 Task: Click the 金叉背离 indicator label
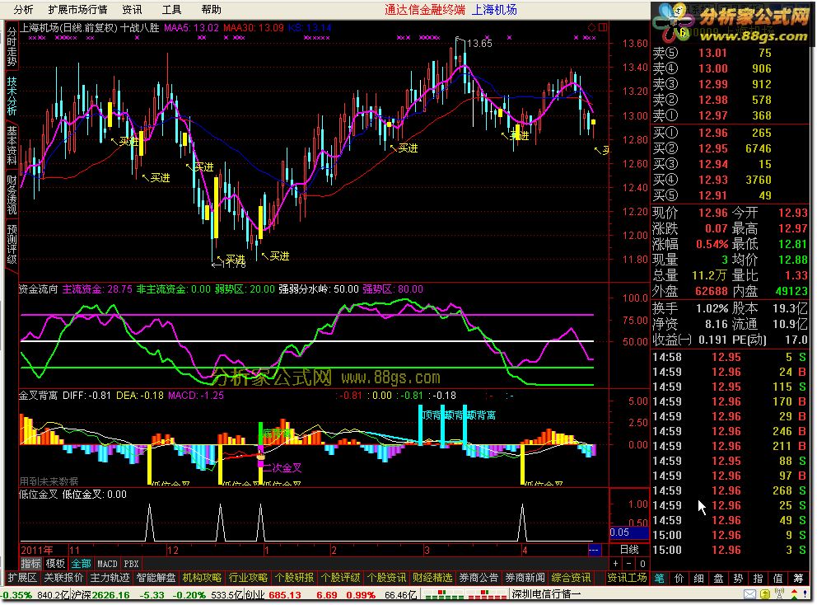coord(38,396)
